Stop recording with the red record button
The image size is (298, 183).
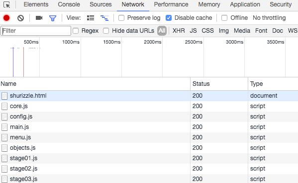pos(6,18)
